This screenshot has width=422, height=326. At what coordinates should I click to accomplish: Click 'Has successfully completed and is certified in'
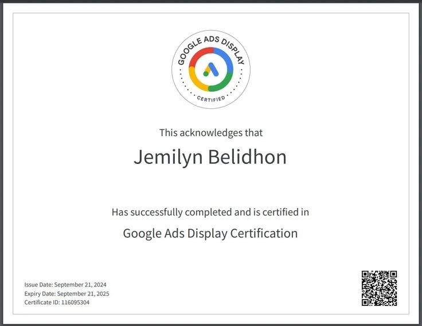[210, 212]
